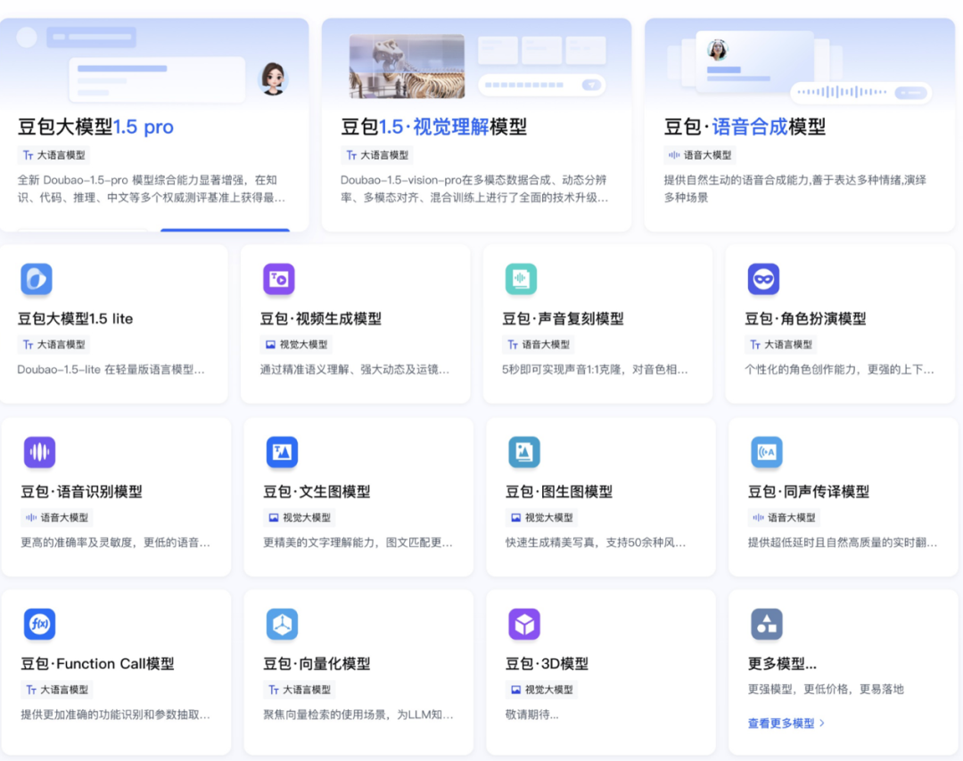The image size is (963, 761).
Task: Select the 豆包1.5·视觉理解模型 card title
Action: (433, 127)
